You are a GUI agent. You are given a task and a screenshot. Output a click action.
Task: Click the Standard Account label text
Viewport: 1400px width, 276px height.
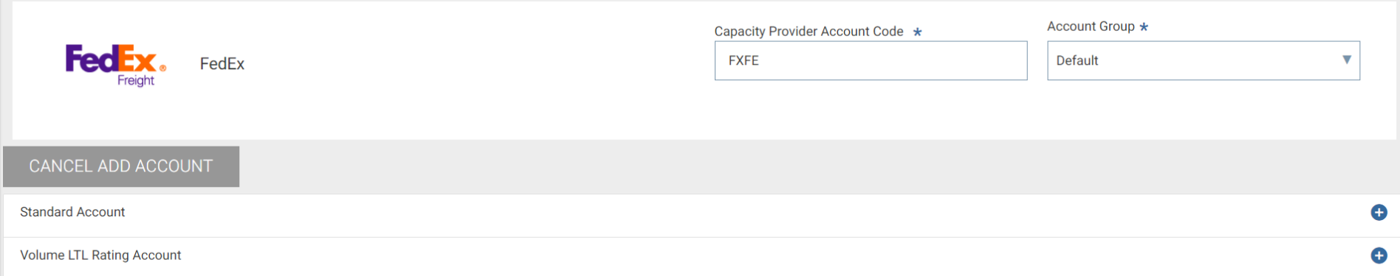pyautogui.click(x=72, y=212)
